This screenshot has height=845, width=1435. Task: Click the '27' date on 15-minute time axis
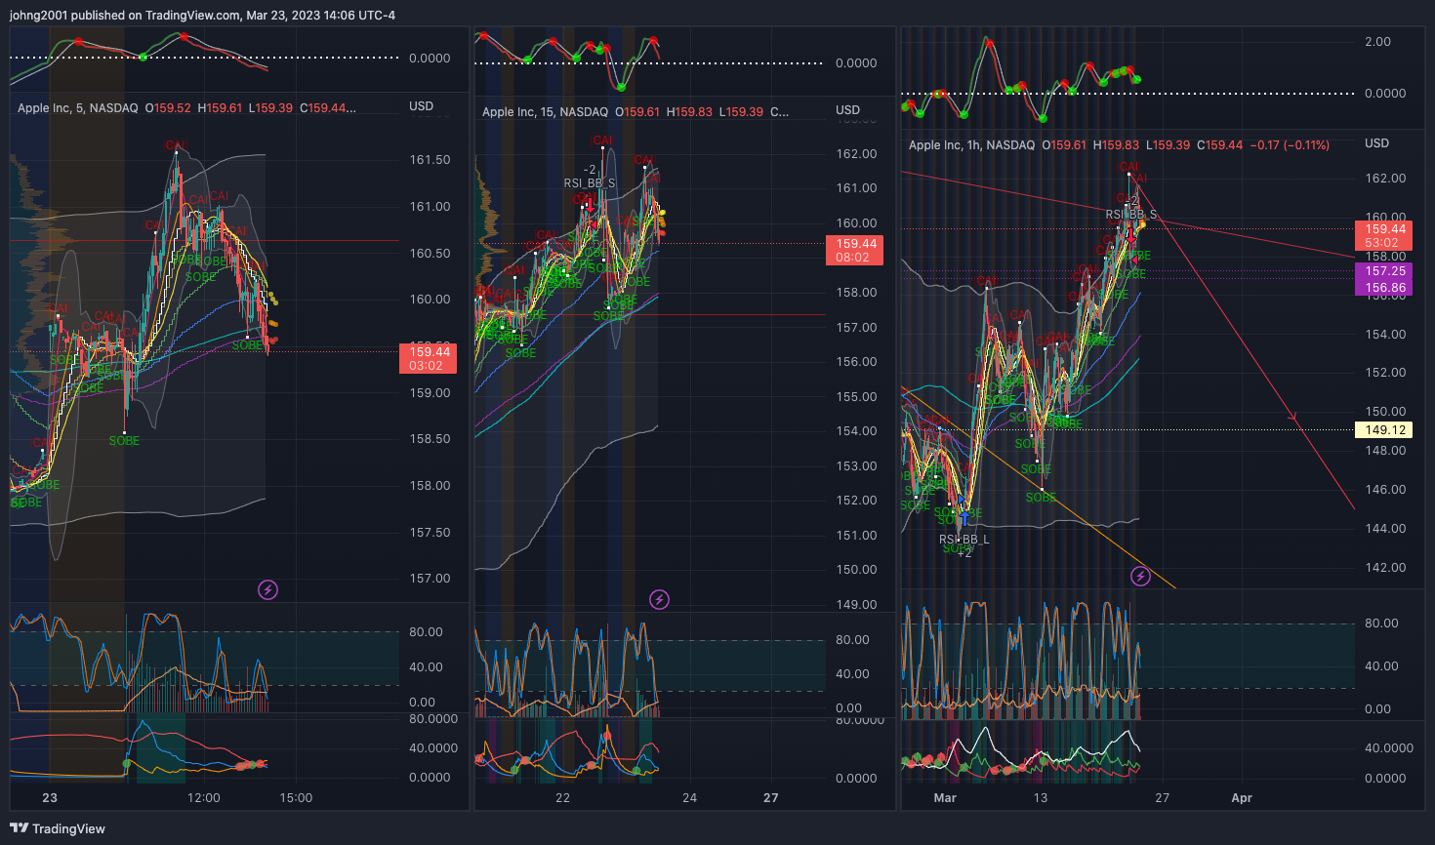click(771, 798)
